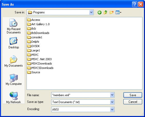Click inside the File name text field
Viewport: 145px width, 117px height.
(x=81, y=95)
